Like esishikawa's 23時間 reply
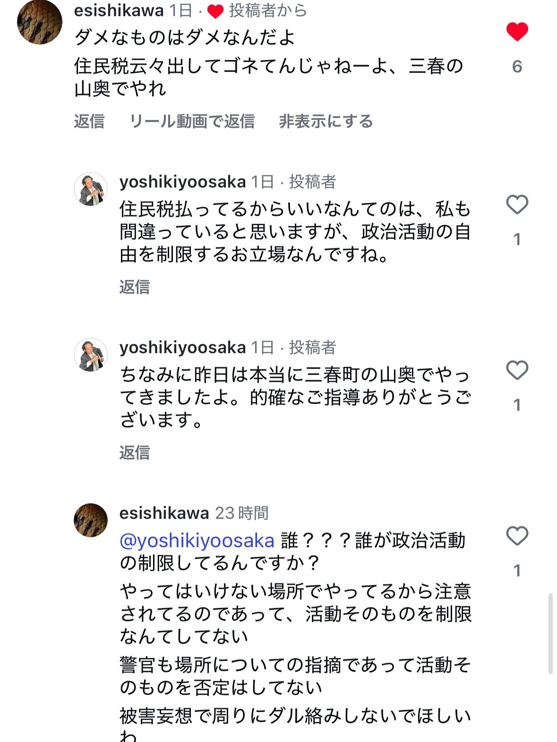Viewport: 557px width, 742px height. 517,536
